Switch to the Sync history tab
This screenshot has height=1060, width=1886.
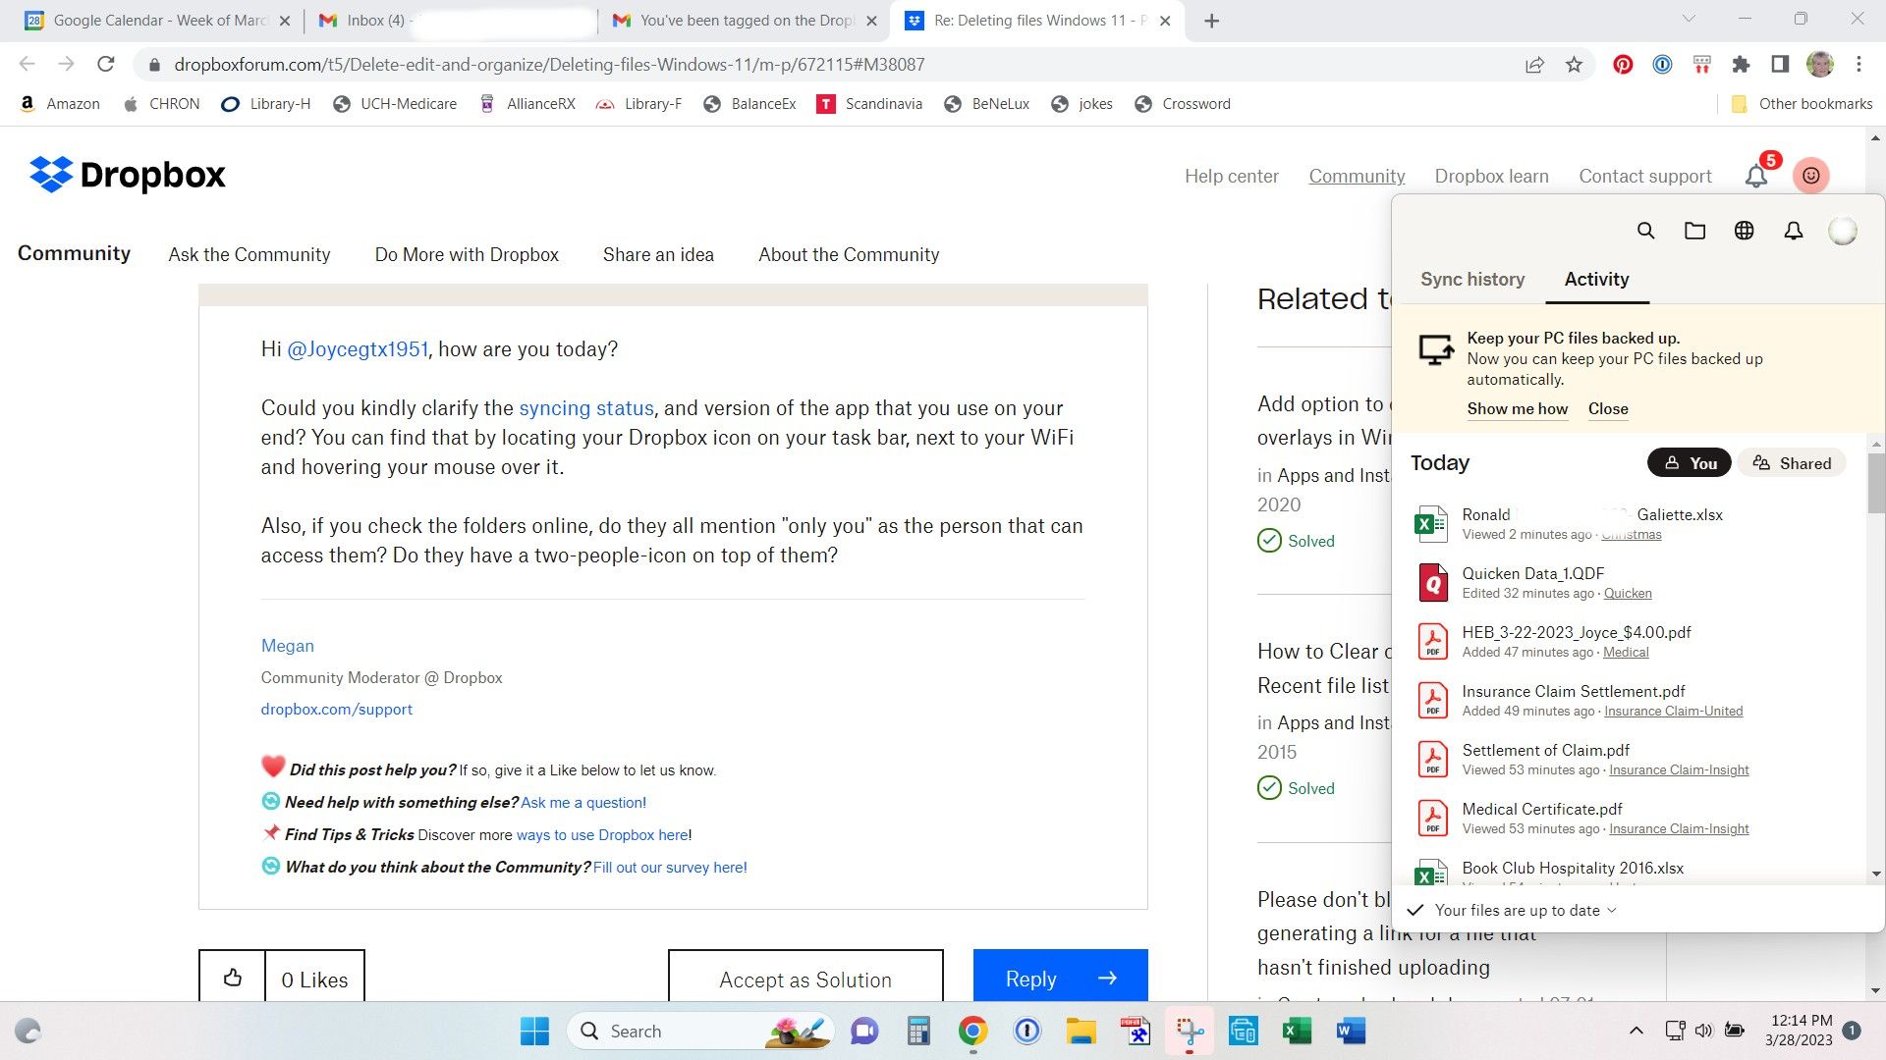(1472, 280)
